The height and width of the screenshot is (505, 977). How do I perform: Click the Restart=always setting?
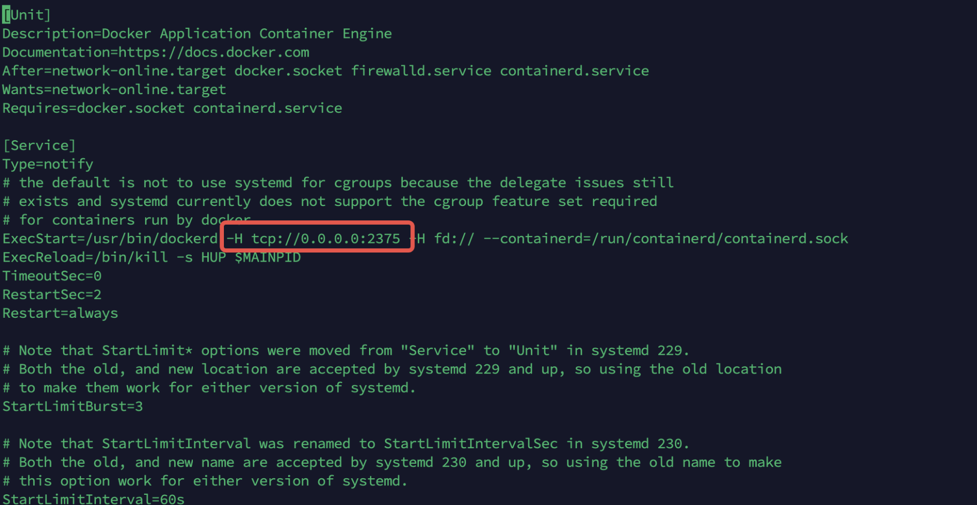pos(60,313)
